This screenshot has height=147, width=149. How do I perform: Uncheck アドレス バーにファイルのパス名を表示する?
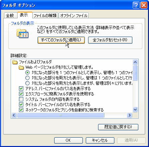click(21, 89)
